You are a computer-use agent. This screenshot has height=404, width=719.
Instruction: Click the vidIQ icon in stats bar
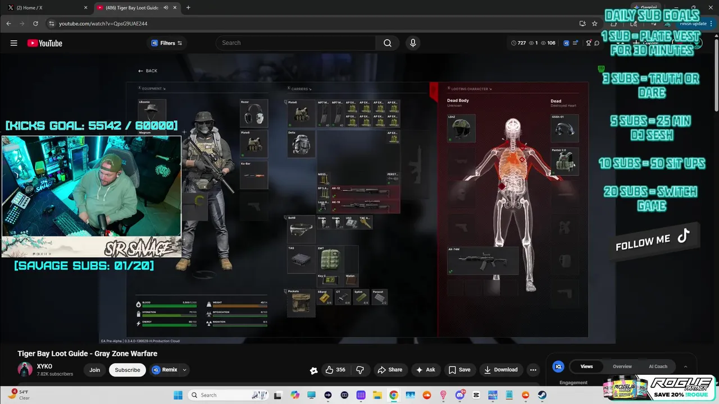tap(566, 43)
